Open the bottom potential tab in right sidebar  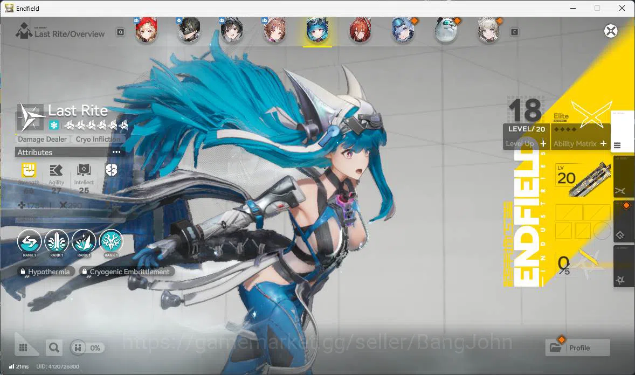click(623, 266)
